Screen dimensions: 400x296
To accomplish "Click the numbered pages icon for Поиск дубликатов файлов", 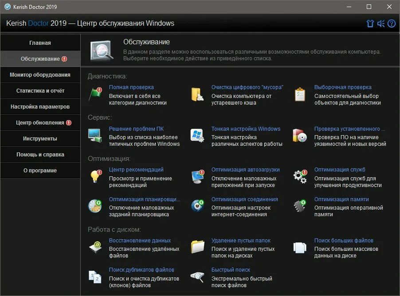I will pyautogui.click(x=95, y=277).
